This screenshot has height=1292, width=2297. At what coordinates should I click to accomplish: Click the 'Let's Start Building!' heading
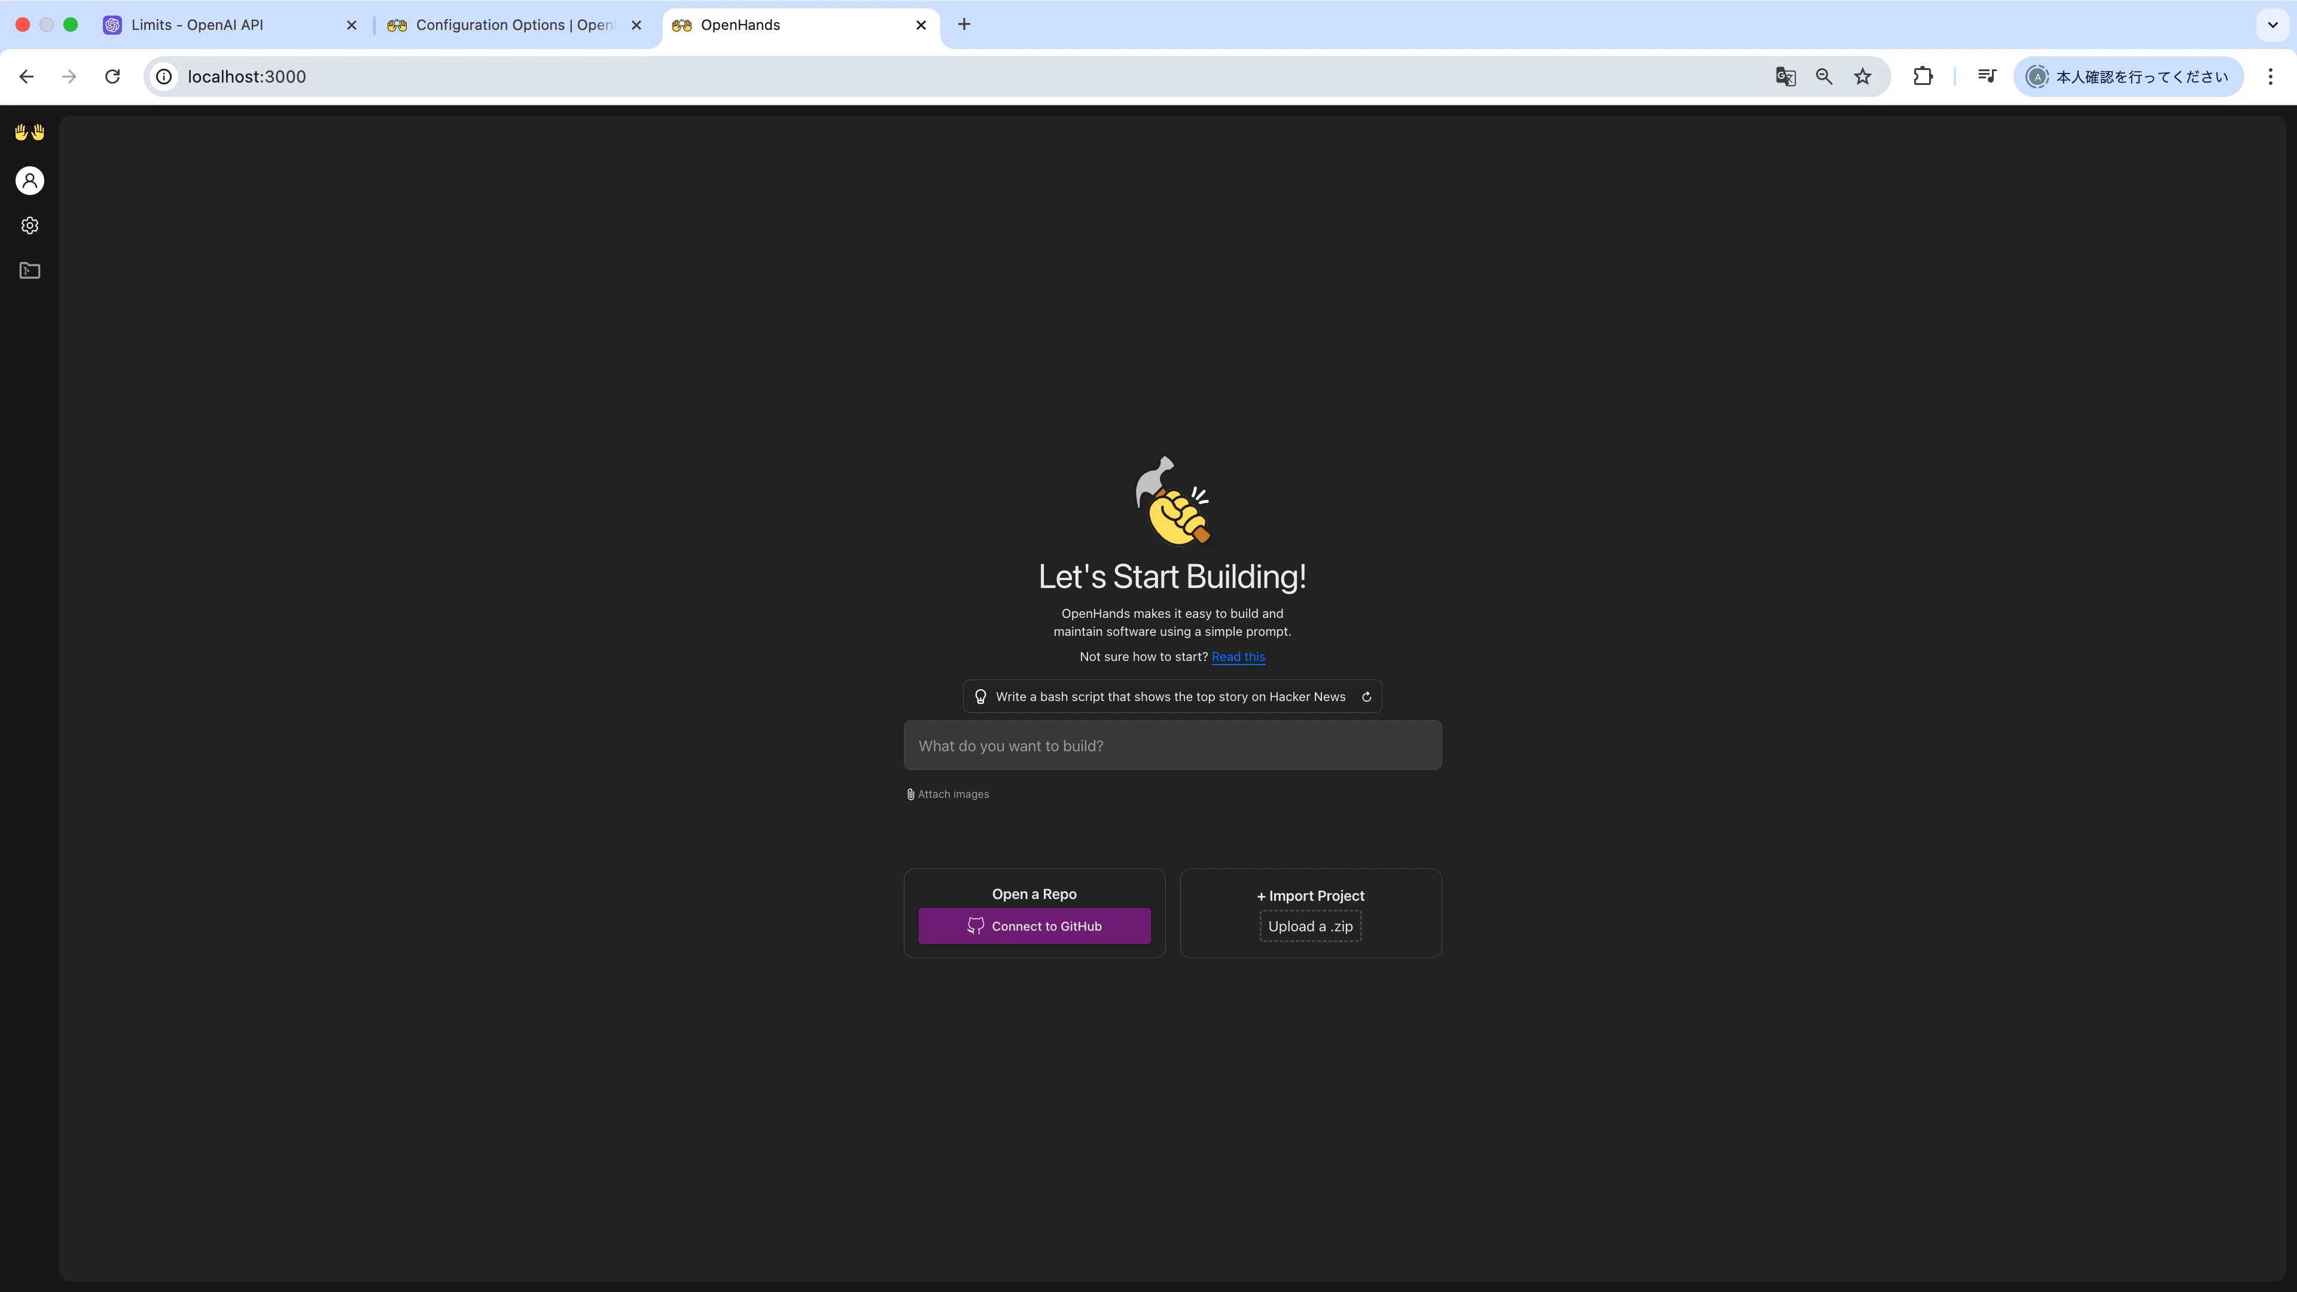point(1172,577)
